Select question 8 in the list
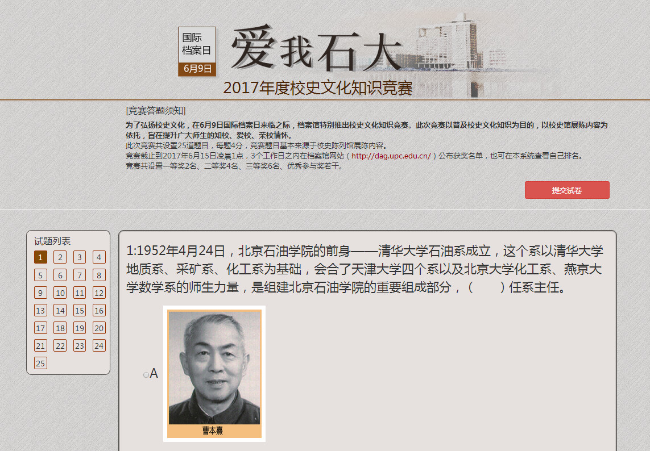650x451 pixels. [99, 275]
